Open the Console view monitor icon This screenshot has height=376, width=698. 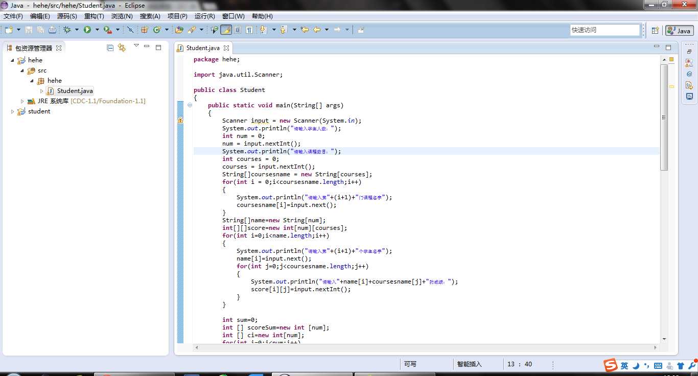tap(689, 96)
